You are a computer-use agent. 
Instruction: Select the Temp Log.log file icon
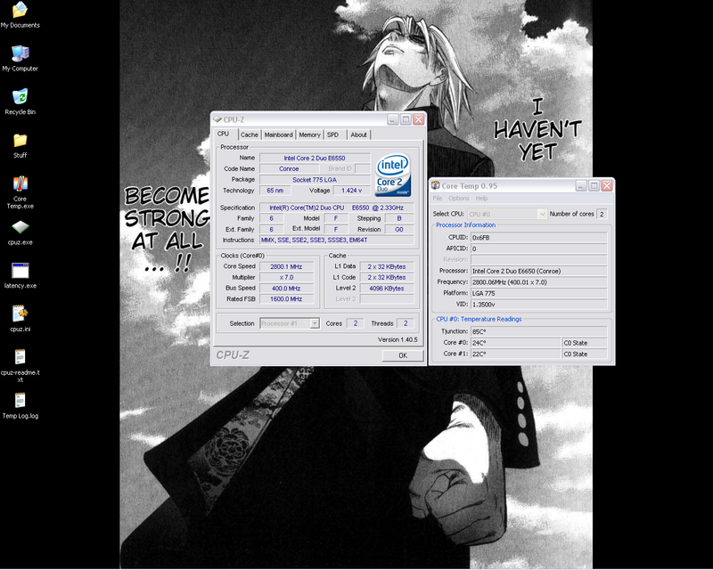pos(20,405)
